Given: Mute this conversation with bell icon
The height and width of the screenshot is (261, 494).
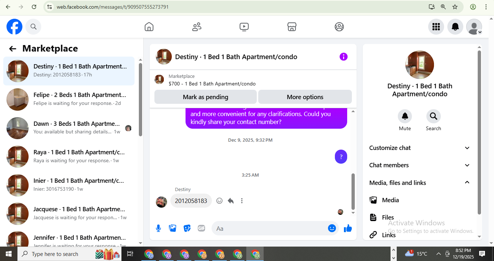Looking at the screenshot, I should pyautogui.click(x=405, y=116).
